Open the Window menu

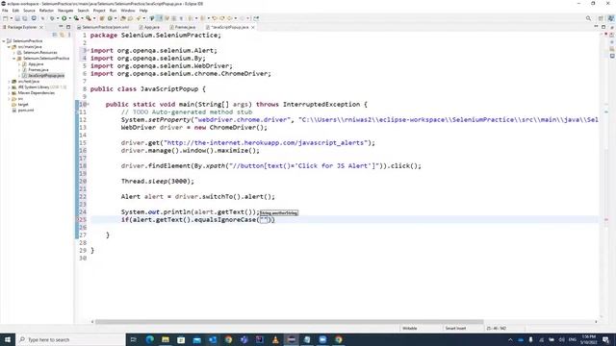tap(128, 11)
